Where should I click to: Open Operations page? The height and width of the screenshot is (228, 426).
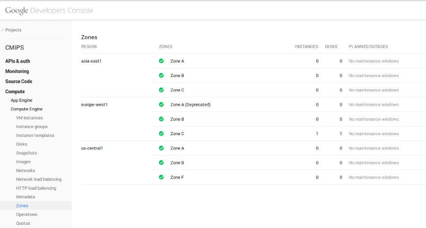(x=27, y=214)
